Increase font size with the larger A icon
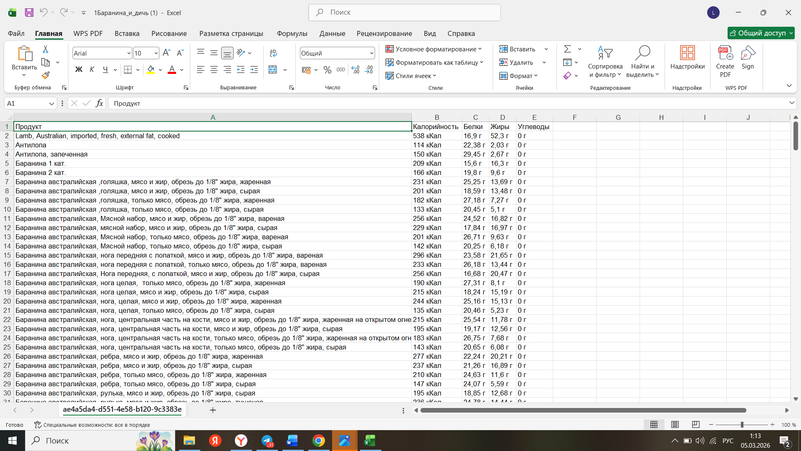 pyautogui.click(x=166, y=53)
